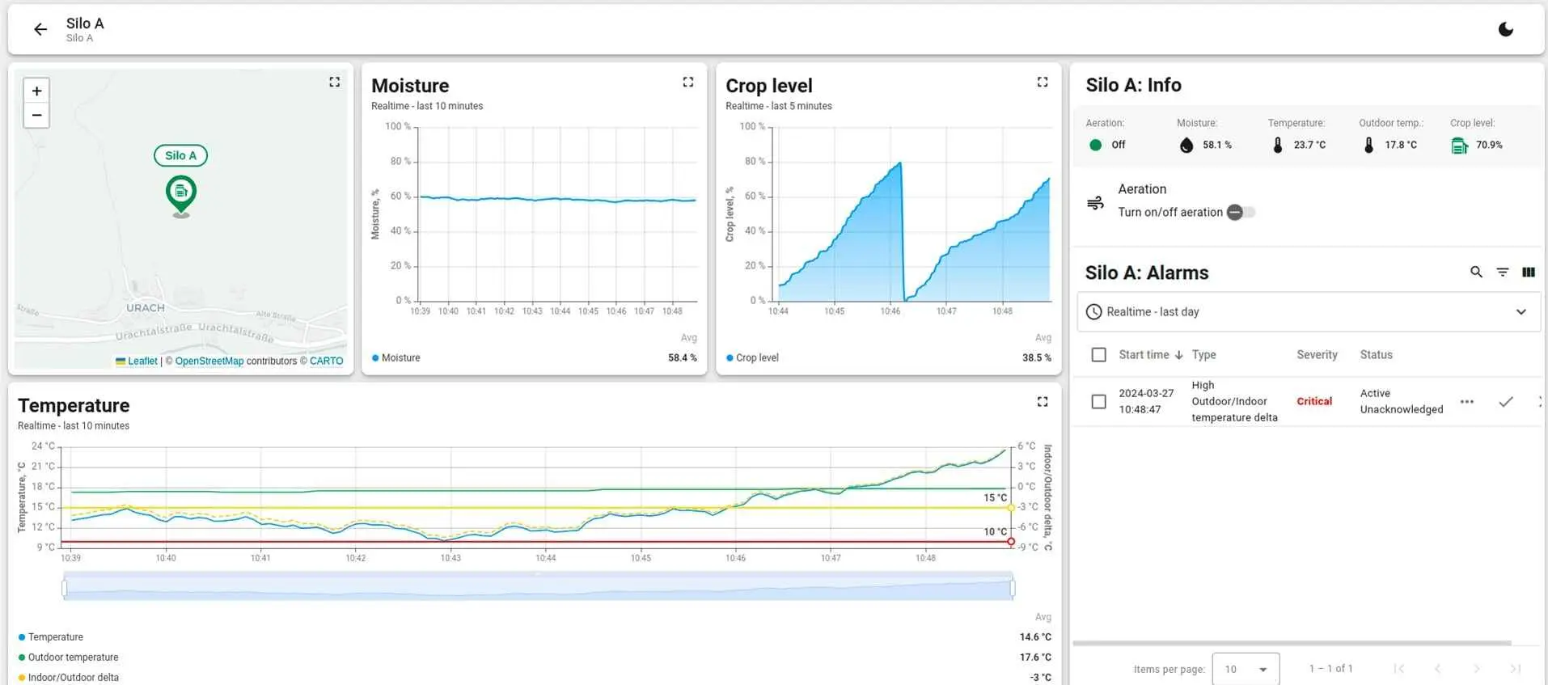This screenshot has height=685, width=1548.
Task: Click High Outdoor/Indoor temperature delta type
Action: [1234, 401]
